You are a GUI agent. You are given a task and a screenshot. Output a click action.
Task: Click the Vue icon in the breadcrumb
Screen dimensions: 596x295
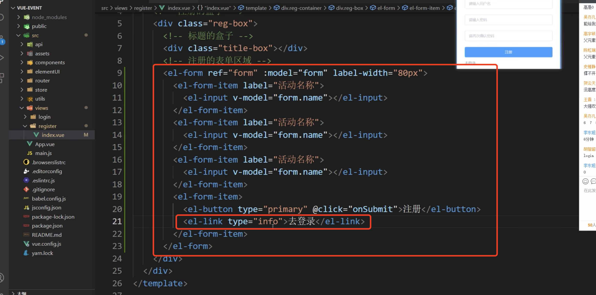pos(162,8)
